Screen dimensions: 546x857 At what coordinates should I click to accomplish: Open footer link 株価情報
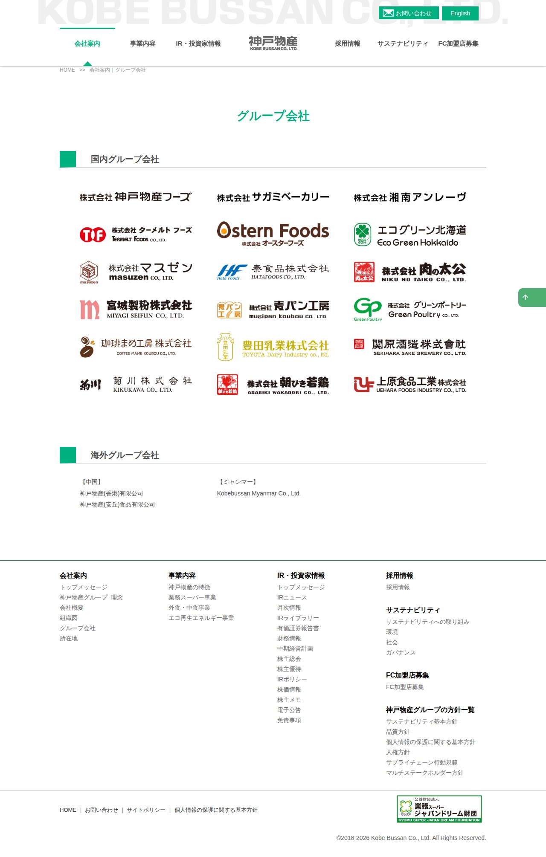coord(289,689)
